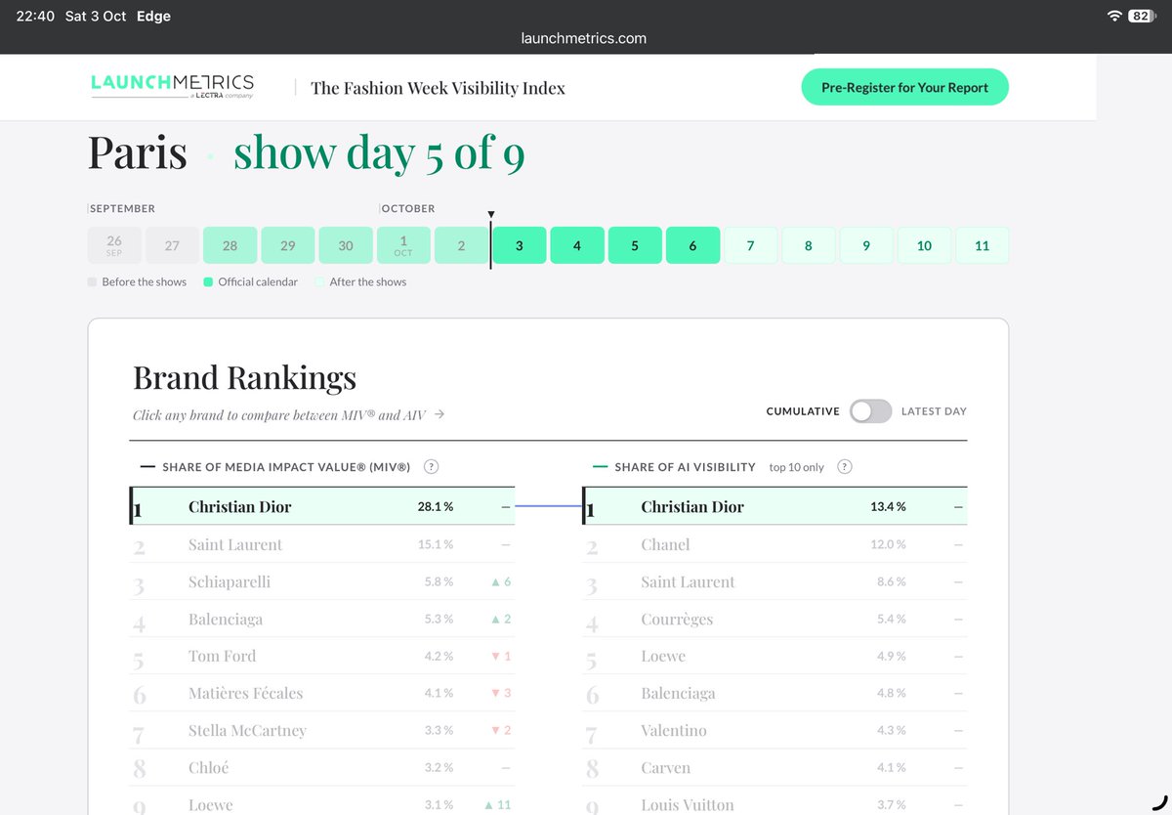Click the After the shows legend item
Viewport: 1172px width, 815px height.
(x=360, y=281)
